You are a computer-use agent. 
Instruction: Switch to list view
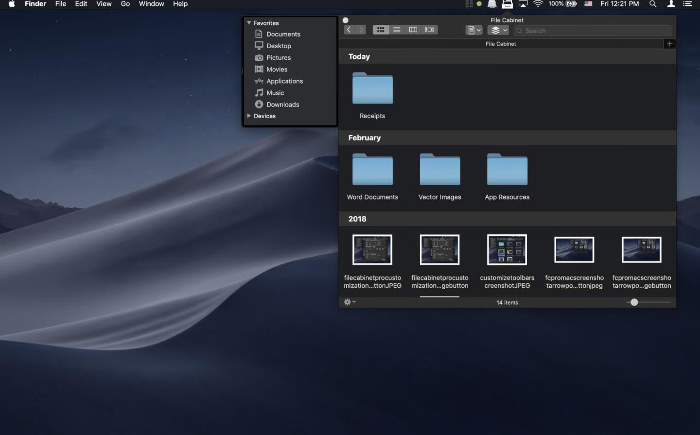tap(397, 30)
